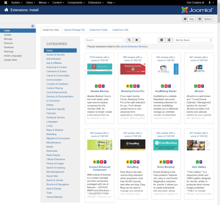The width and height of the screenshot is (220, 205).
Task: Click the green C badge on Akeeba Backup
Action: [96, 86]
